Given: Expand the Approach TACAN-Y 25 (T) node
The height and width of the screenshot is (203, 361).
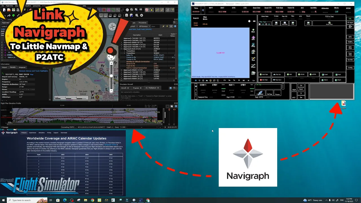Looking at the screenshot, I should coord(122,72).
